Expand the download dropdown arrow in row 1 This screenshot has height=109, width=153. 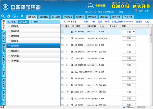(x=134, y=32)
